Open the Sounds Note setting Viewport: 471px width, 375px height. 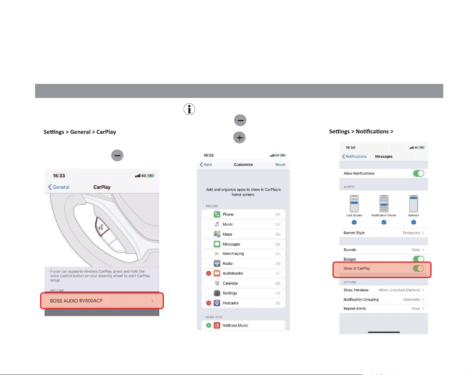click(384, 250)
